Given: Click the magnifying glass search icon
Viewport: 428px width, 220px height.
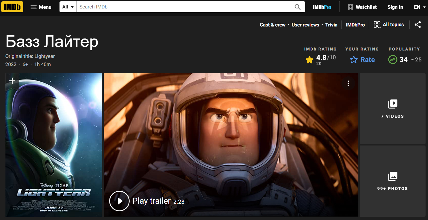Looking at the screenshot, I should pos(298,7).
